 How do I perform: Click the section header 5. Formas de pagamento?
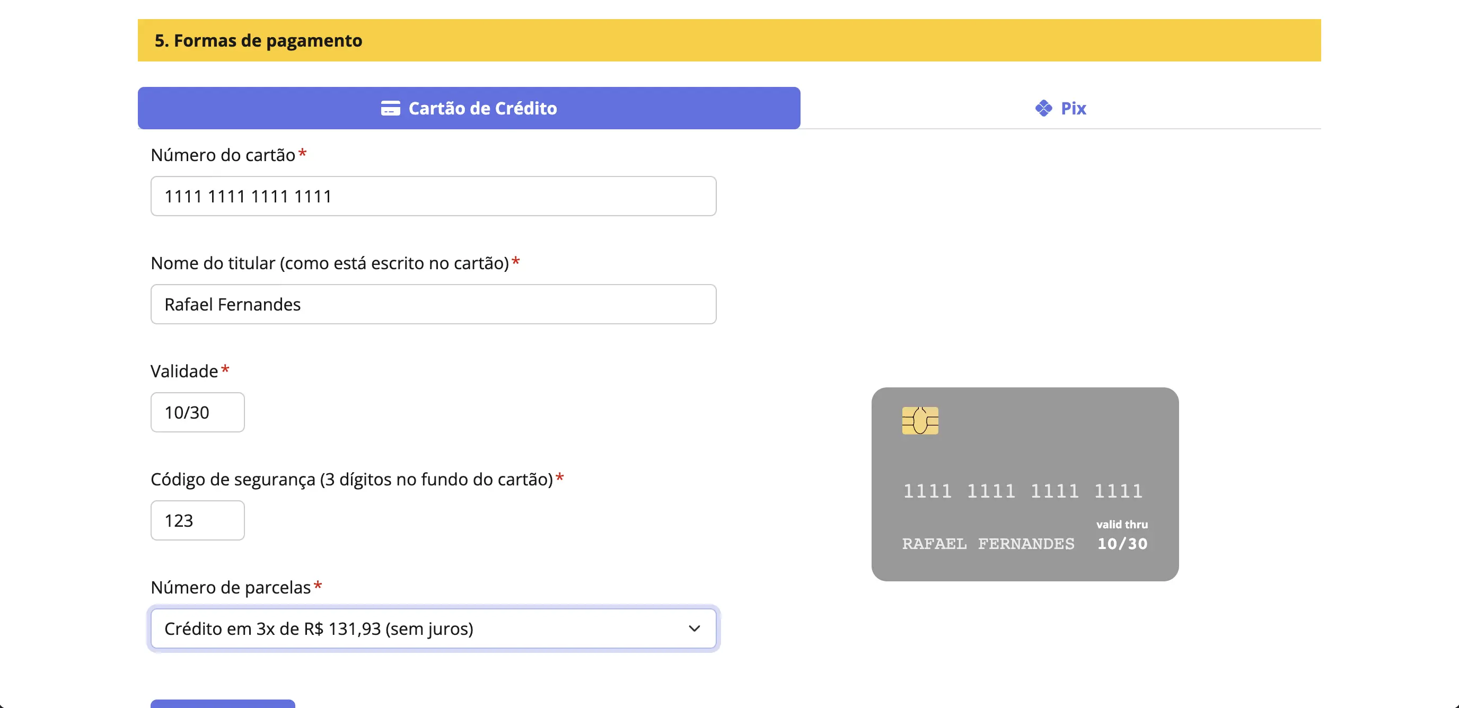[259, 40]
